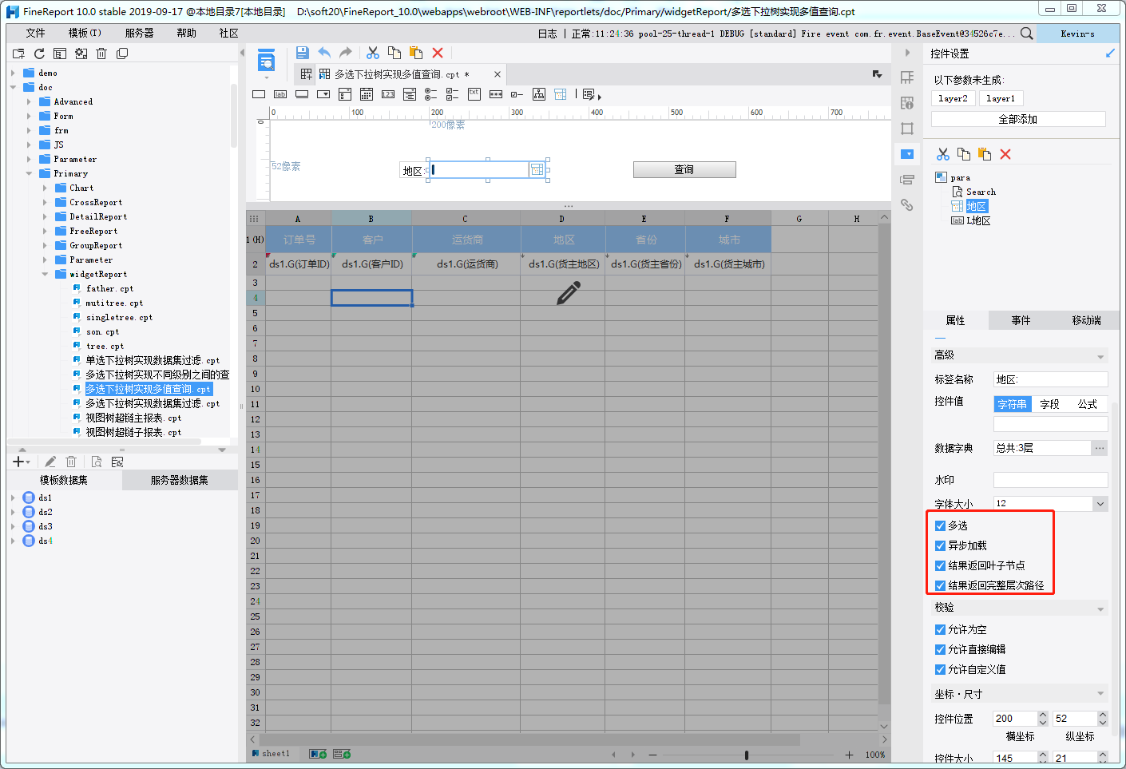Click the save icon in the editor toolbar
This screenshot has width=1126, height=769.
(x=303, y=53)
